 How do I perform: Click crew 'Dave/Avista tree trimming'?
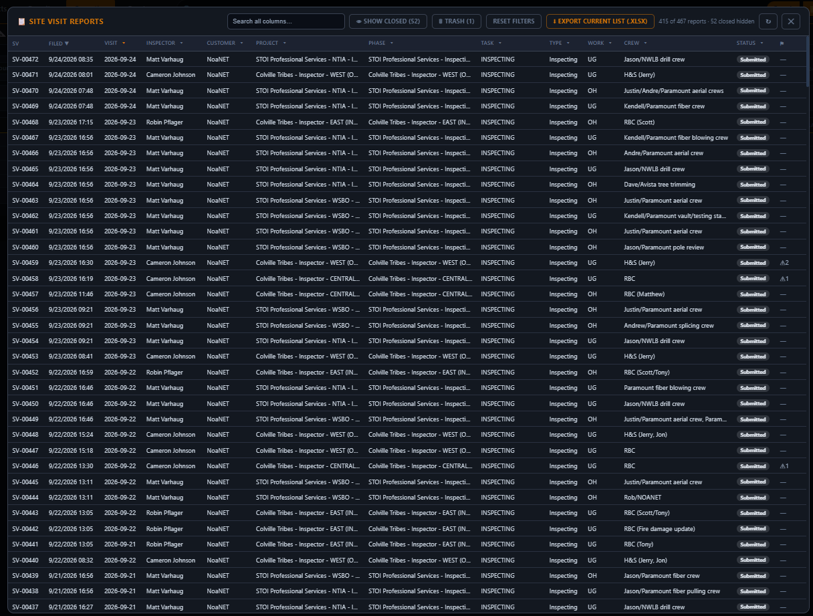tap(659, 185)
